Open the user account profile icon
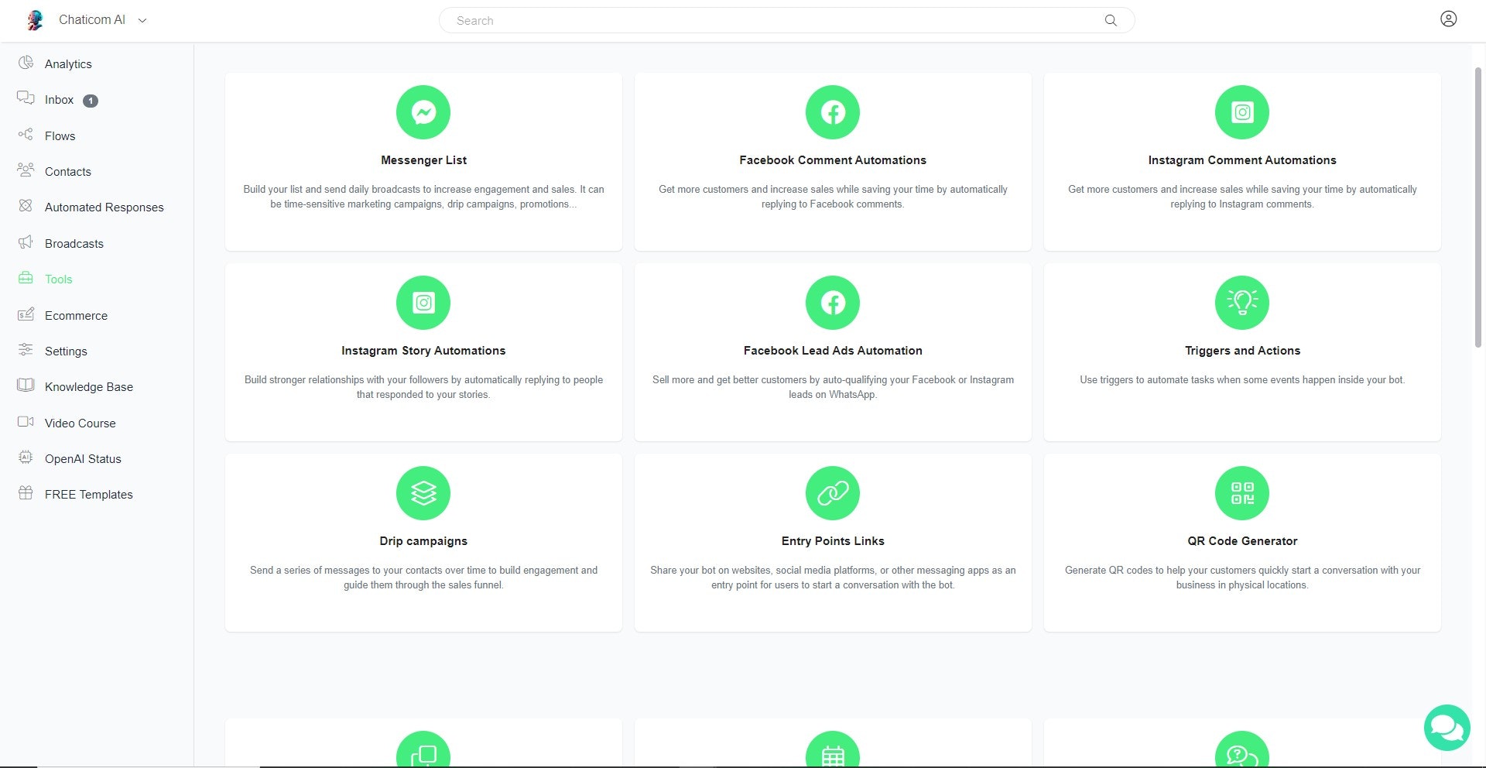1486x768 pixels. (x=1449, y=19)
